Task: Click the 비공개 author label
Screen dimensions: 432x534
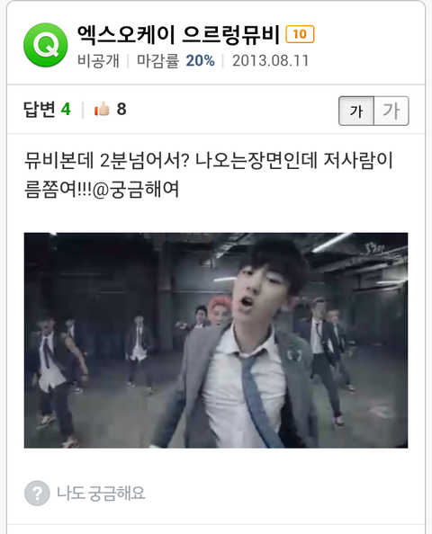Action: click(x=98, y=61)
